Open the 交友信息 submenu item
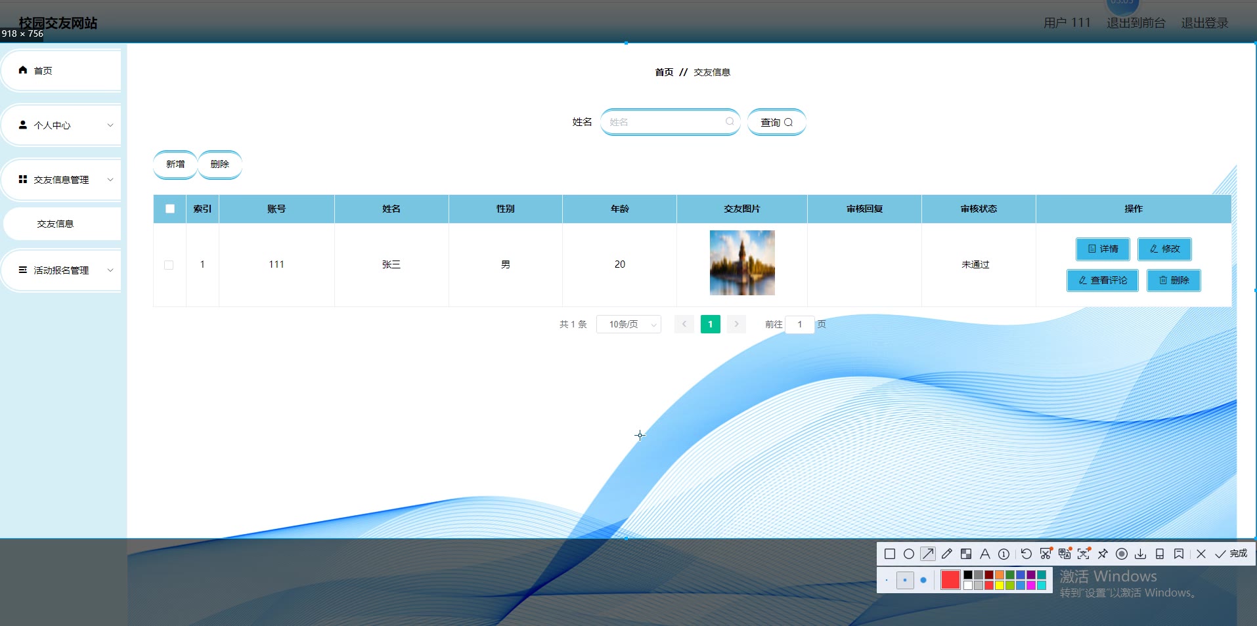This screenshot has height=626, width=1257. click(x=62, y=224)
